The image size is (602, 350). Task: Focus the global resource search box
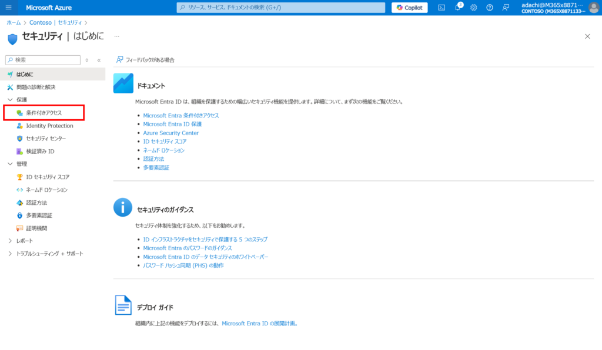tap(280, 7)
